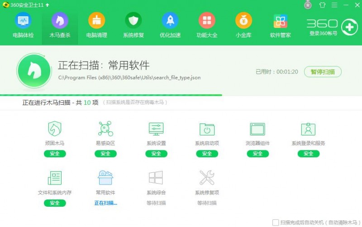Click the 常用软件 box icon
Screen dimensions: 362x227
click(105, 177)
